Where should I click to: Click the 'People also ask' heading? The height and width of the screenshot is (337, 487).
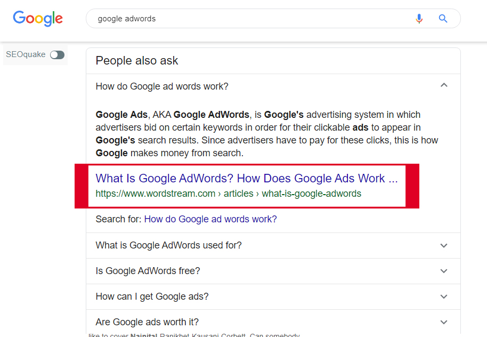136,61
